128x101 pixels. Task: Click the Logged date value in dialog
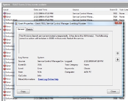pyautogui.click(x=94, y=61)
